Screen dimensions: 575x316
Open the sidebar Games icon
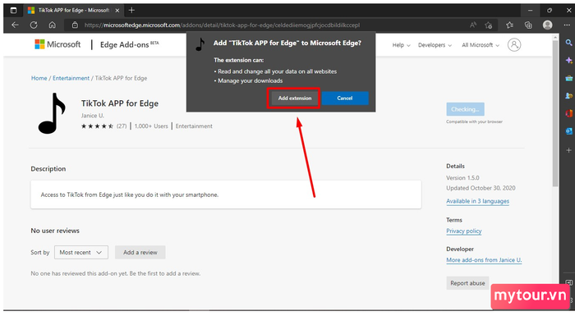[x=568, y=96]
